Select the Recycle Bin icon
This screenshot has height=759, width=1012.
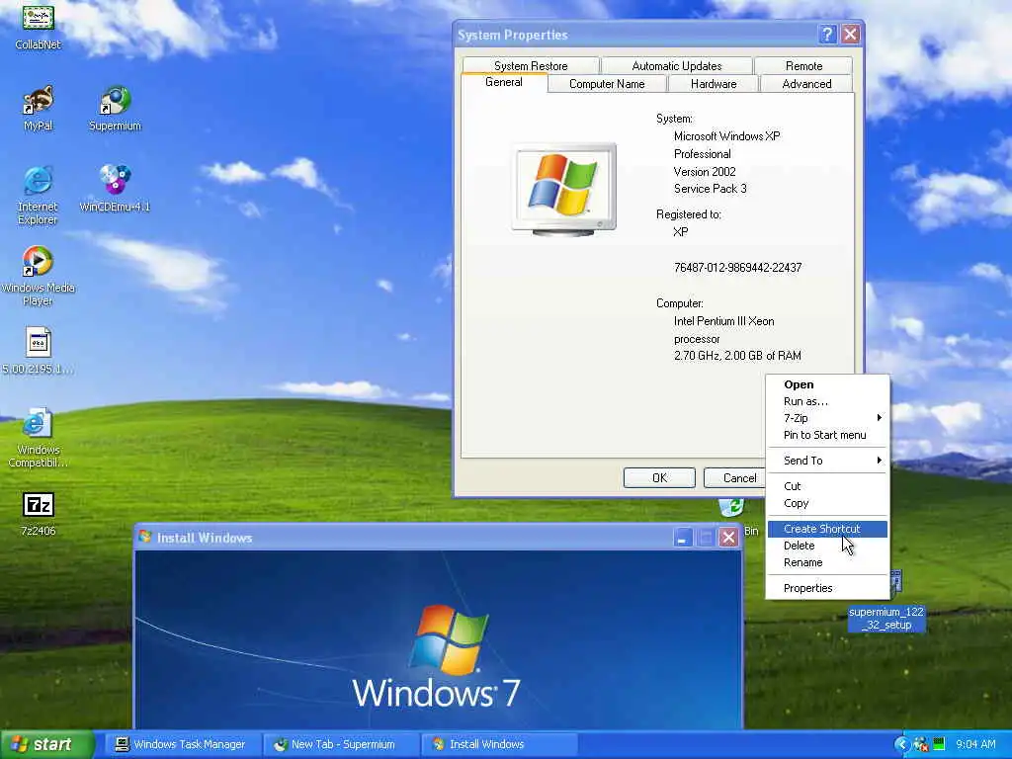733,507
